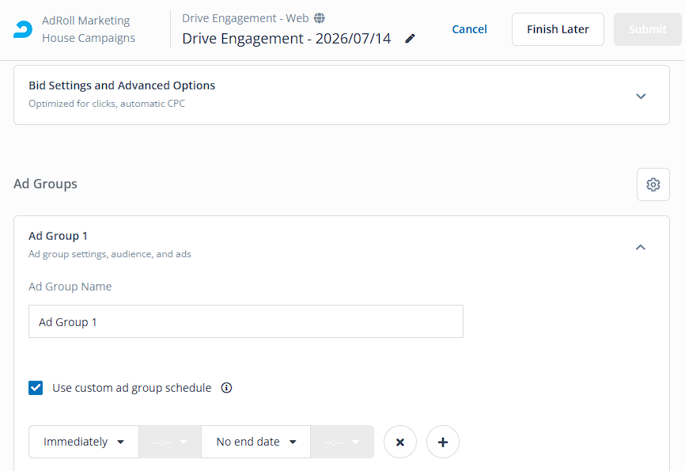Add another schedule row with plus button

[442, 442]
